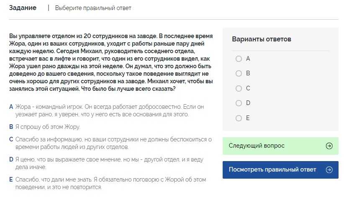Image resolution: width=344 pixels, height=200 pixels.
Task: Choose radio option D
Action: coord(239,103)
